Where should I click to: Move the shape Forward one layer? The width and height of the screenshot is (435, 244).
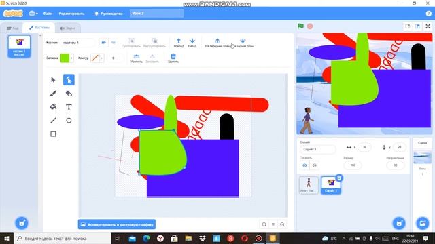179,43
